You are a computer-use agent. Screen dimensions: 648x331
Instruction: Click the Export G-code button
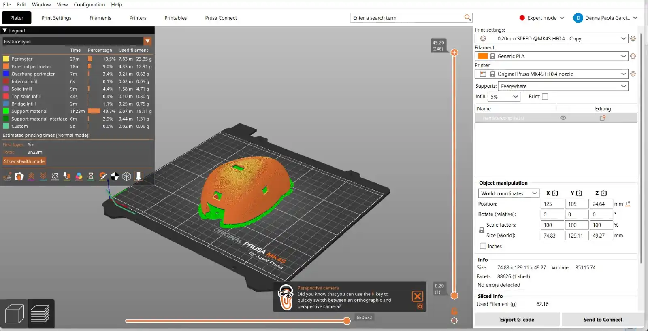coord(517,320)
